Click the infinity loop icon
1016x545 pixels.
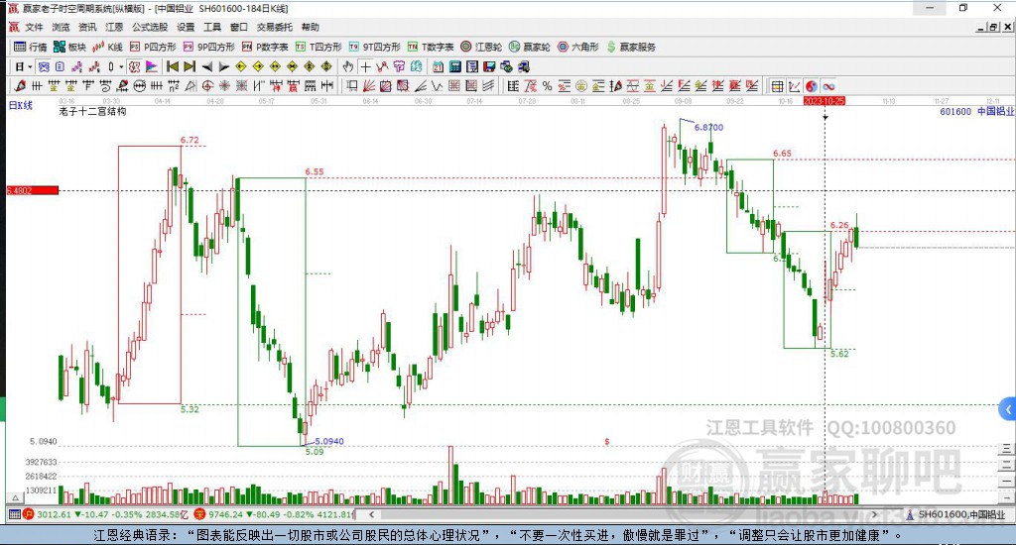[x=828, y=86]
